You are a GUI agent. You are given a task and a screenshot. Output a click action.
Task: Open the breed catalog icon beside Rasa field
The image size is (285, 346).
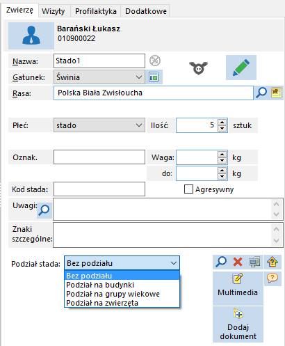277,93
